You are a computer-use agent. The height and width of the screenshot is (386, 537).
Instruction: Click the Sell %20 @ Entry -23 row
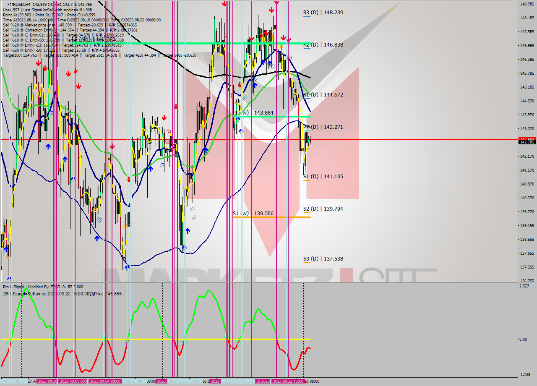[x=63, y=45]
